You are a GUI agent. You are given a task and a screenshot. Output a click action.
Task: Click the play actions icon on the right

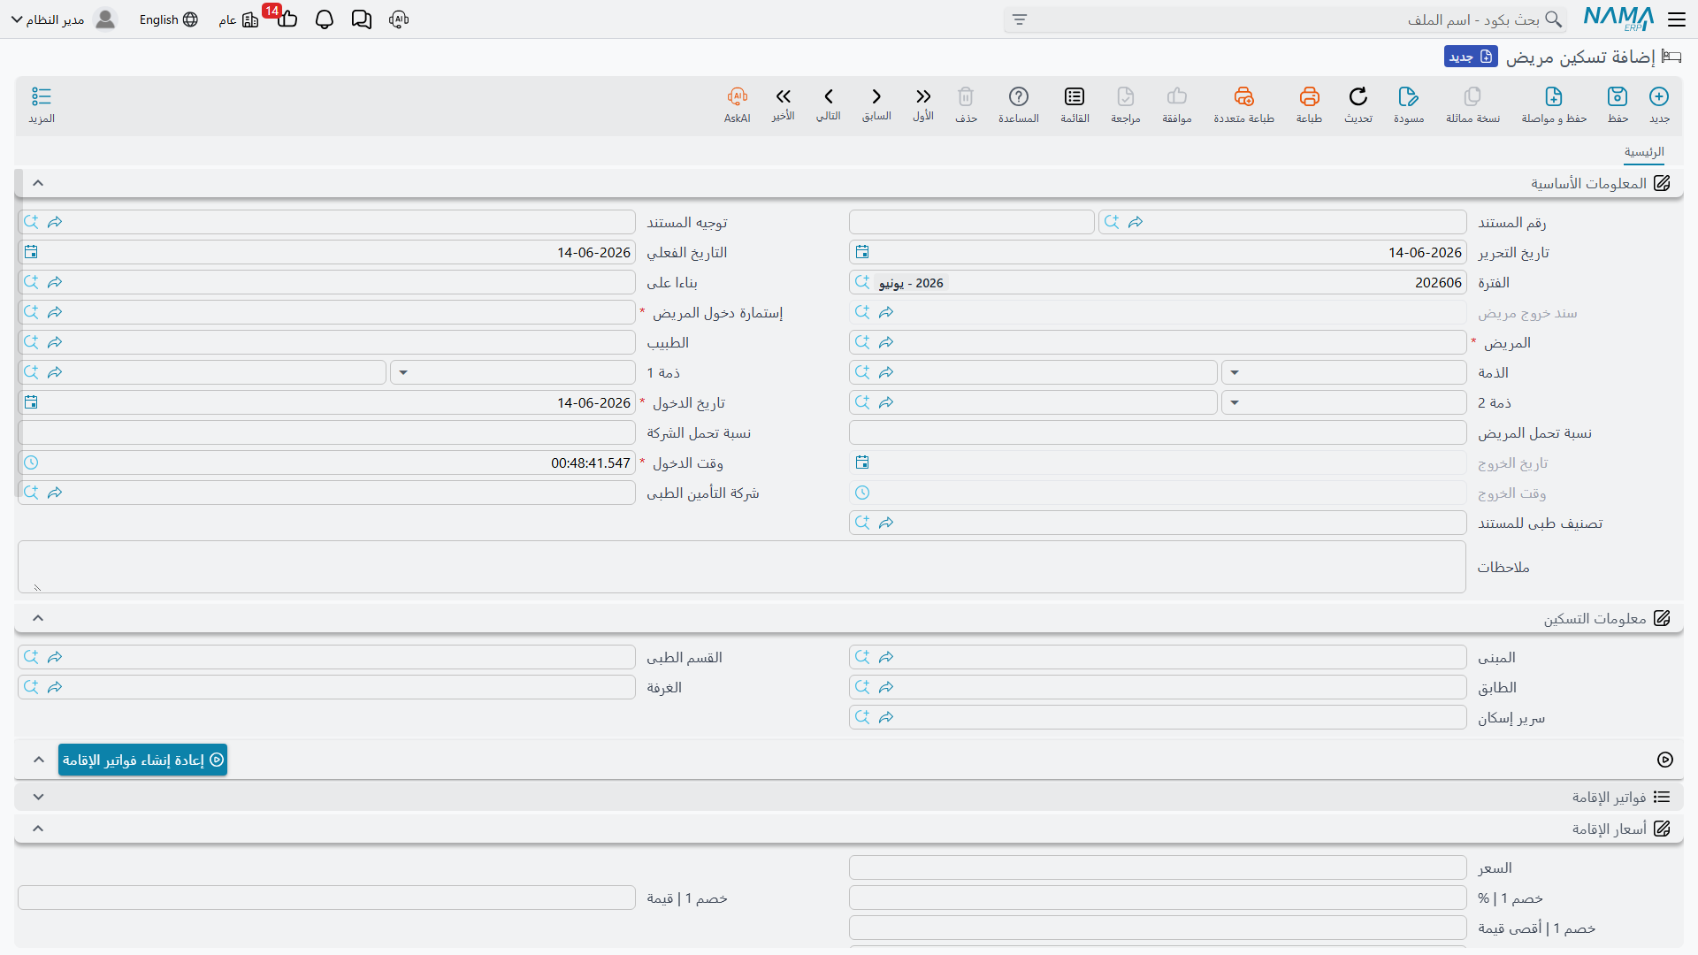pos(1665,760)
